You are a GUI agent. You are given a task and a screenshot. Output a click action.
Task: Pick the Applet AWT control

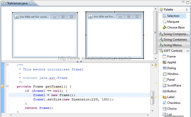pyautogui.click(x=170, y=62)
